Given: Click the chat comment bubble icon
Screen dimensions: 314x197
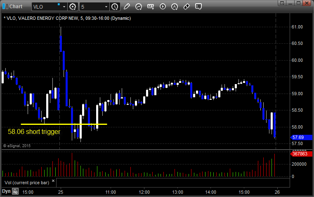Looking at the screenshot, I should (198, 7).
